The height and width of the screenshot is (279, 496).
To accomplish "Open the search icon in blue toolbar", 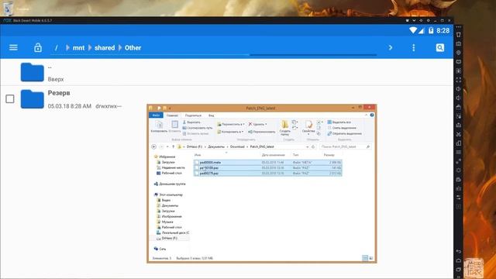I will 440,48.
